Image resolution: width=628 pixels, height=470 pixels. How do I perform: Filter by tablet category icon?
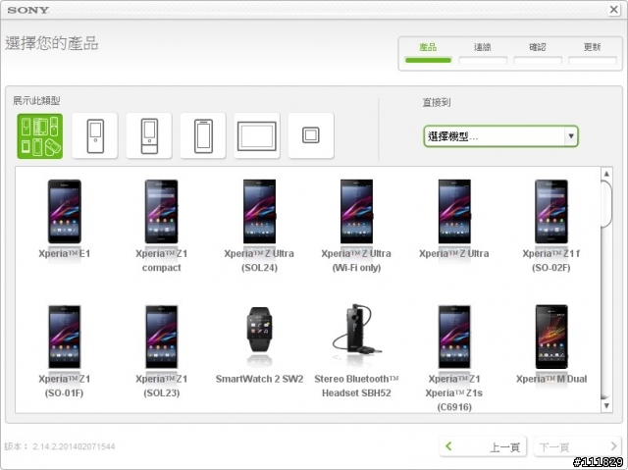click(x=257, y=136)
